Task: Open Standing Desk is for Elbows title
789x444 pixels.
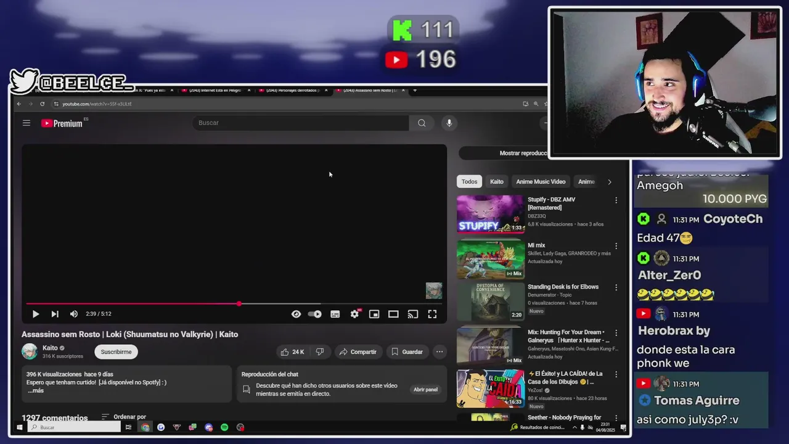Action: click(x=563, y=287)
